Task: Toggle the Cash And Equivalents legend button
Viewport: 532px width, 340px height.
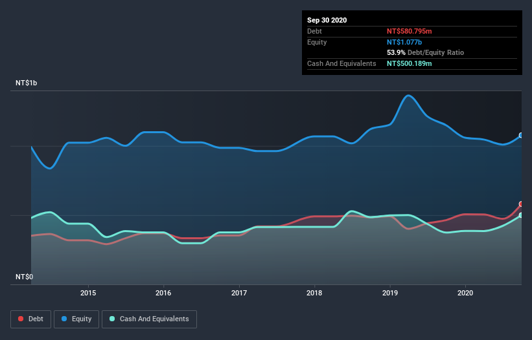Action: point(149,319)
